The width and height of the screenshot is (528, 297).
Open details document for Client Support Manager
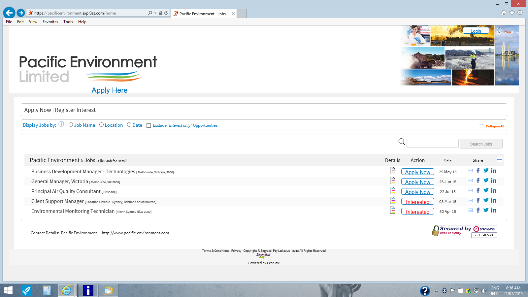(x=393, y=200)
